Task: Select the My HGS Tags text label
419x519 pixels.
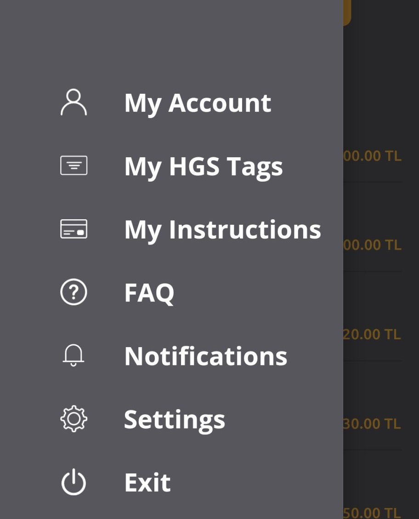Action: pos(203,166)
